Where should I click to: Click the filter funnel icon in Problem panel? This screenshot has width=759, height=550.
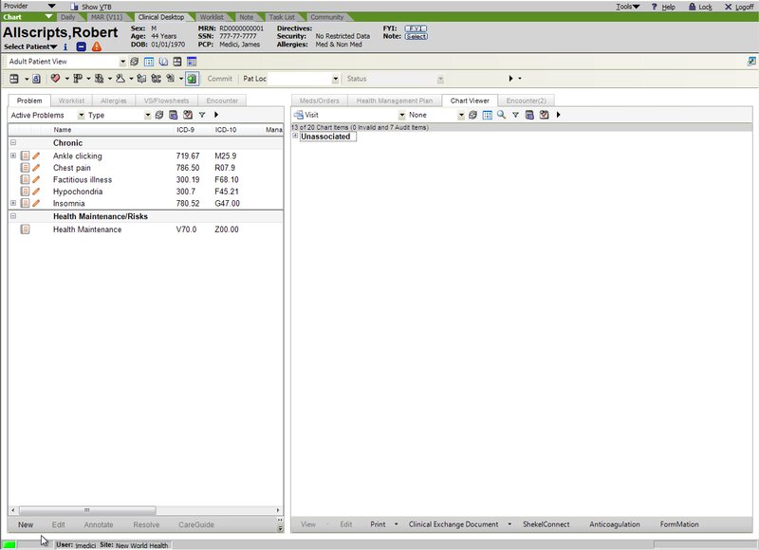(202, 115)
